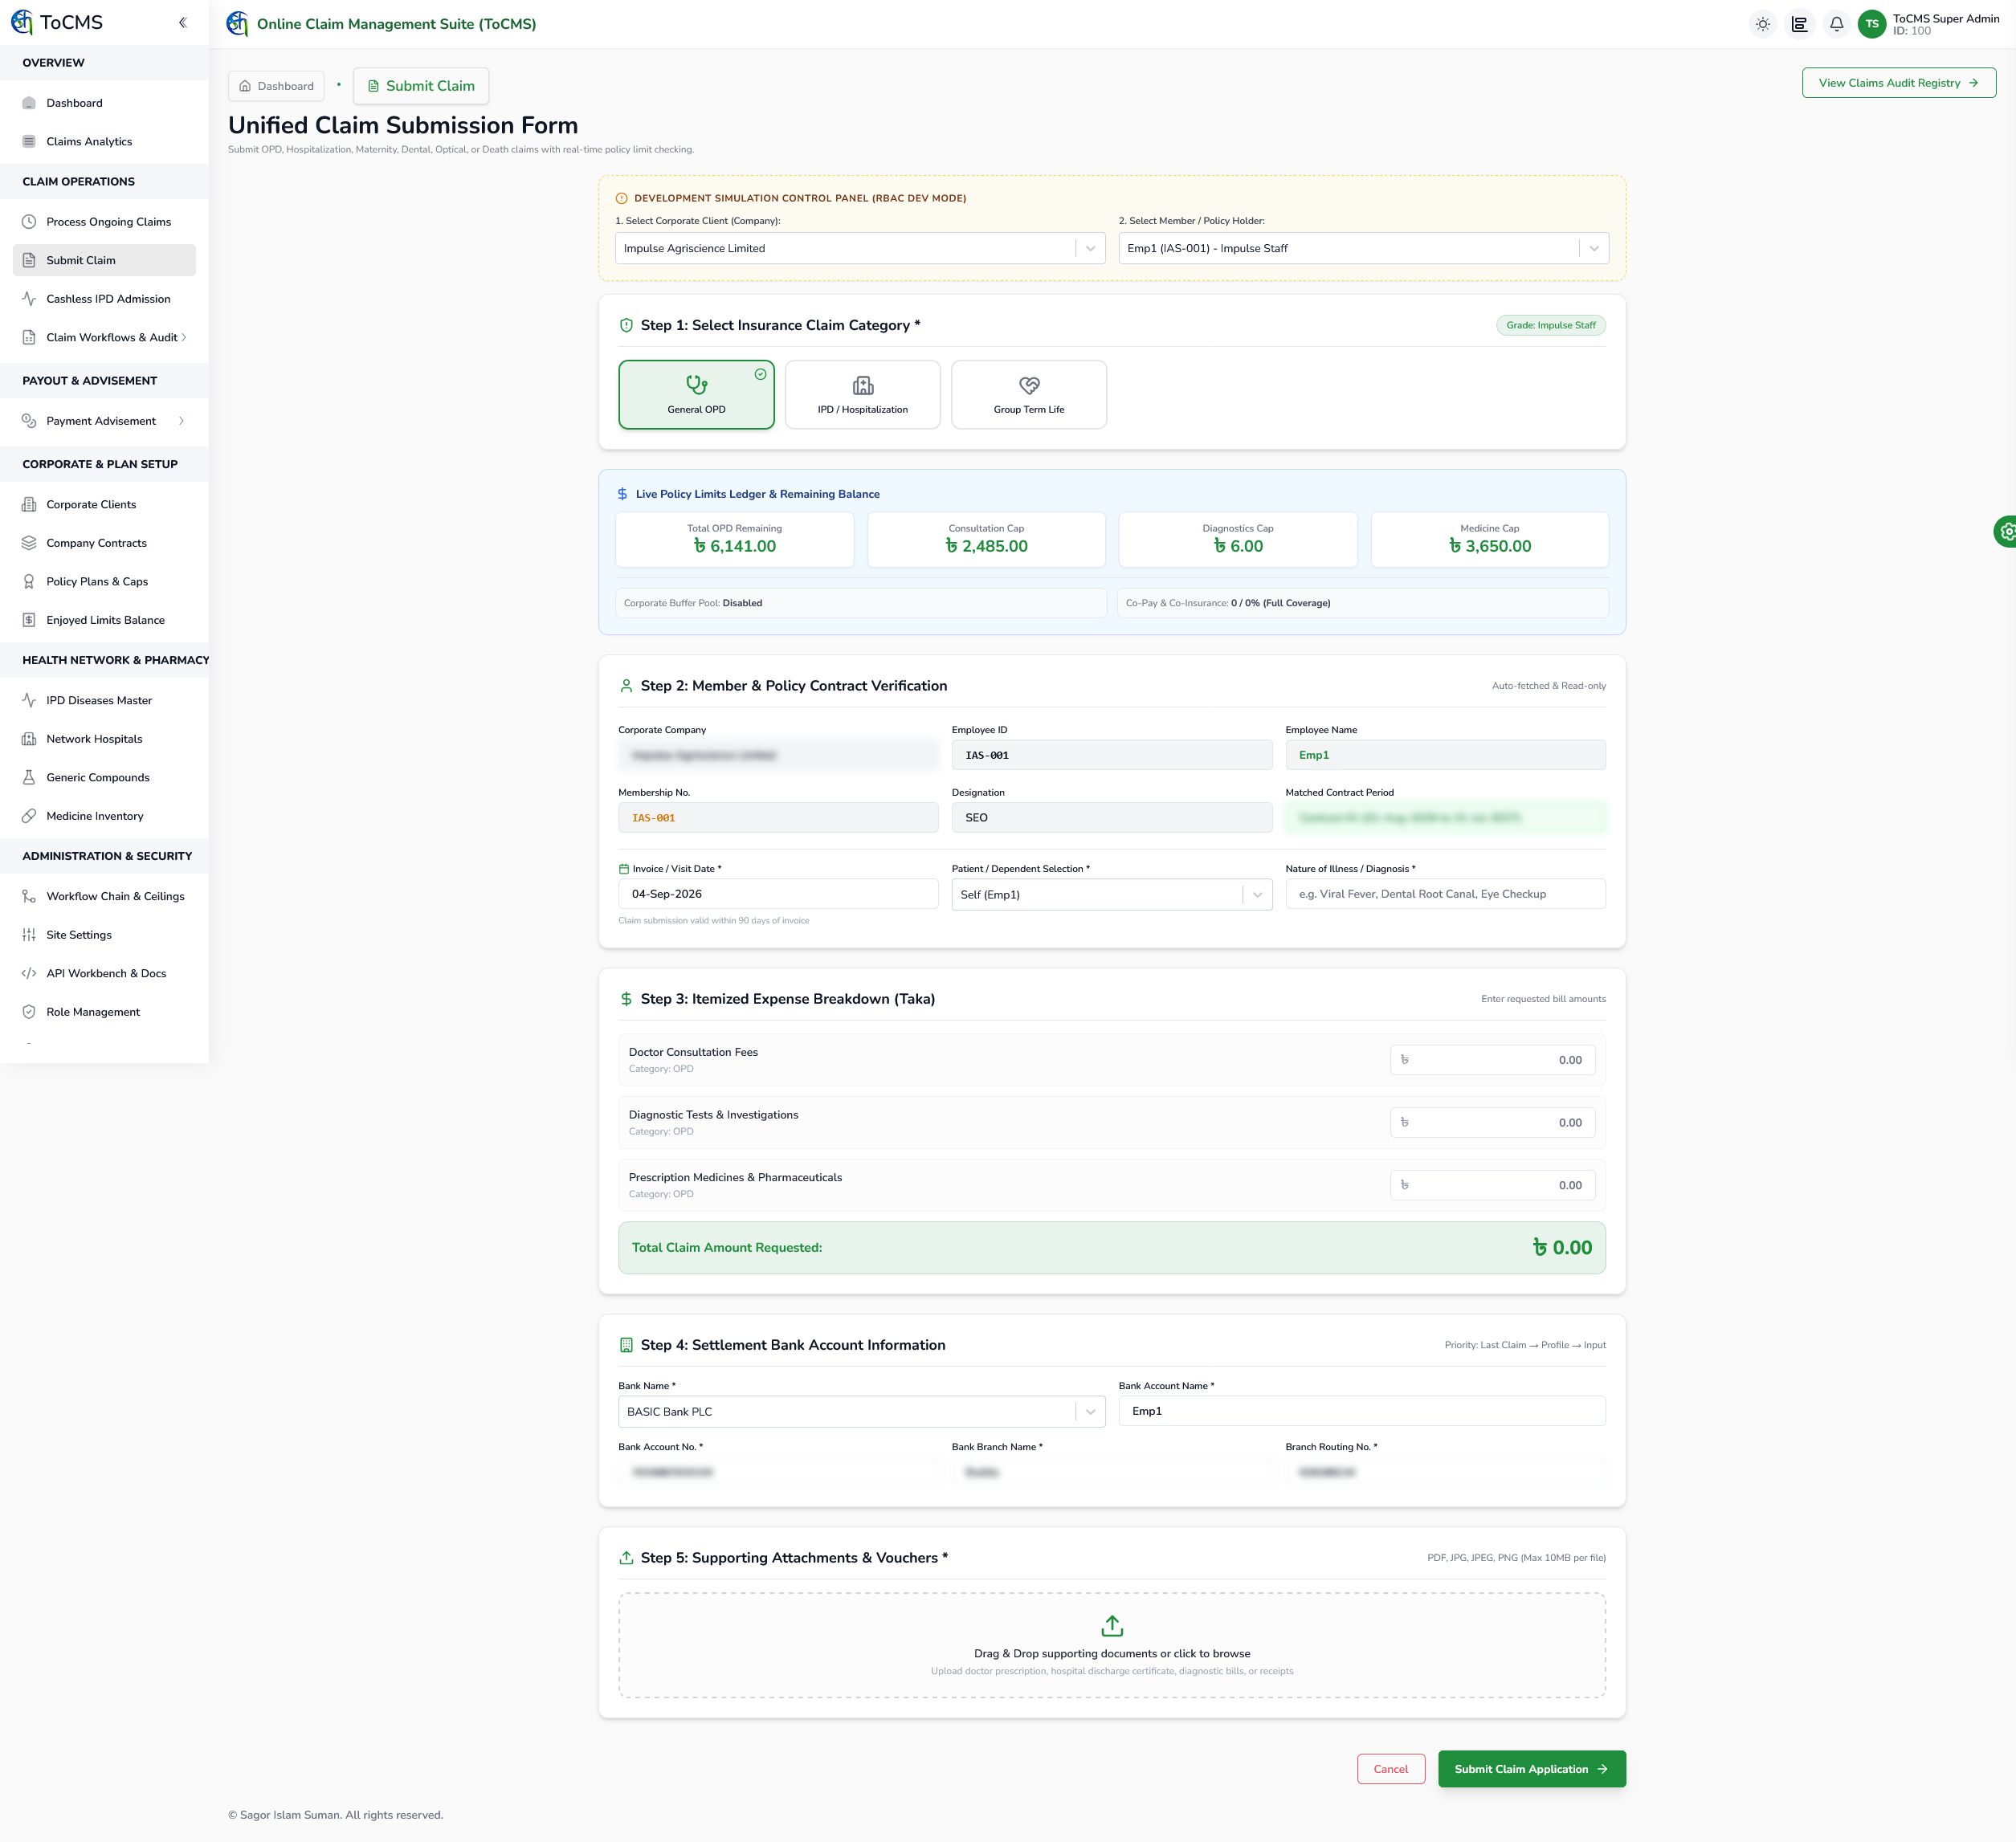Open Patient / Dependent Selection dropdown
Screen dimensions: 2016x1842
pos(1111,895)
